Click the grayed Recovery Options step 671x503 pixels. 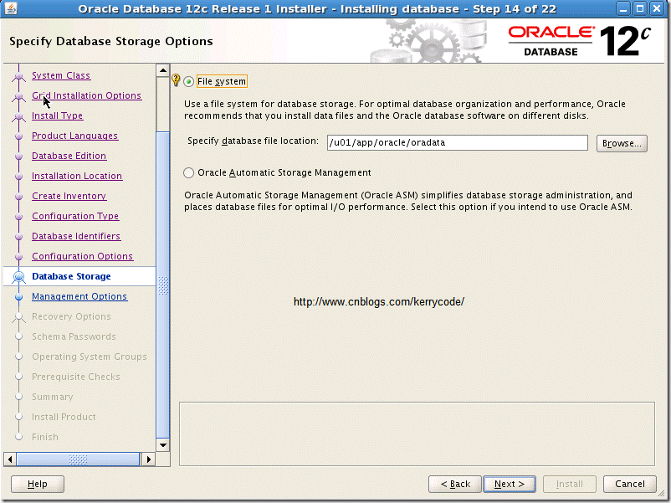(x=71, y=317)
